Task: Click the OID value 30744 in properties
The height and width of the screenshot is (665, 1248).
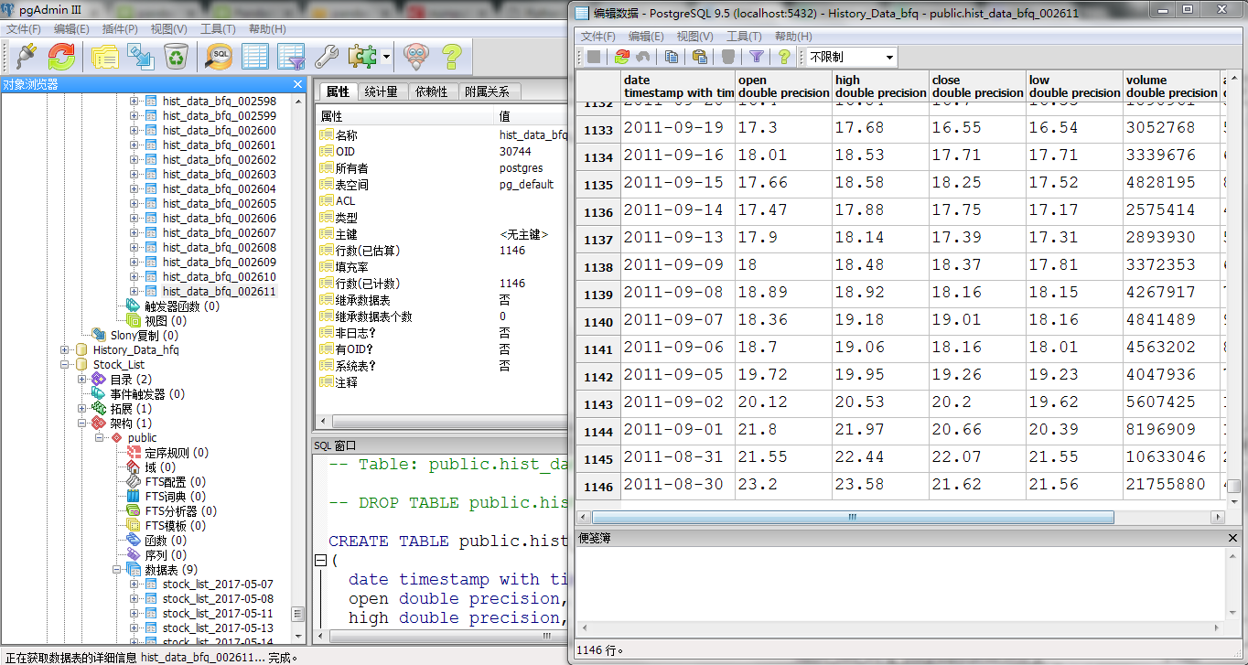Action: click(x=515, y=152)
